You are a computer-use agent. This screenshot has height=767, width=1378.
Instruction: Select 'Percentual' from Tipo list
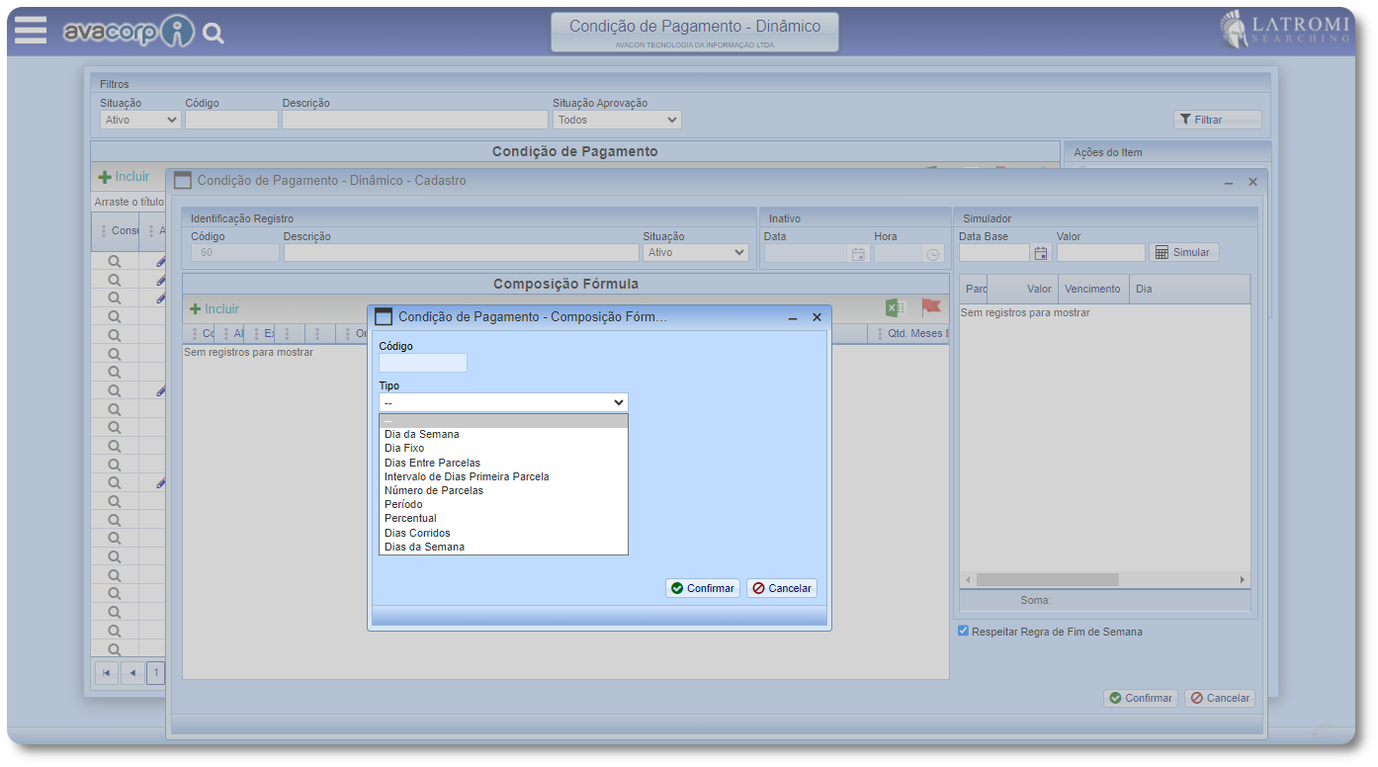pos(410,518)
